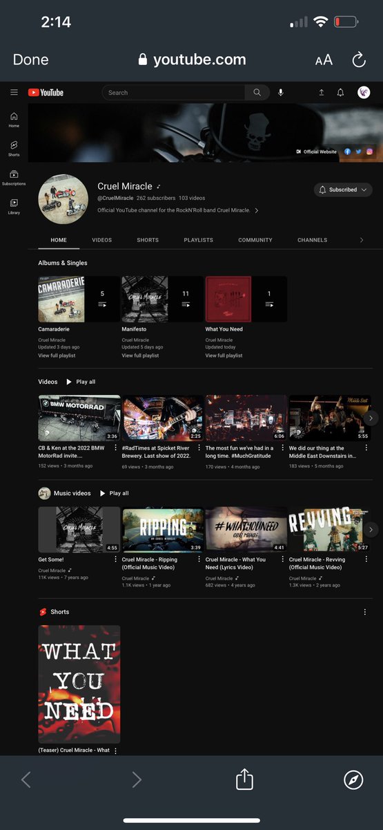
Task: Open menu for the teaser short
Action: pos(115,750)
